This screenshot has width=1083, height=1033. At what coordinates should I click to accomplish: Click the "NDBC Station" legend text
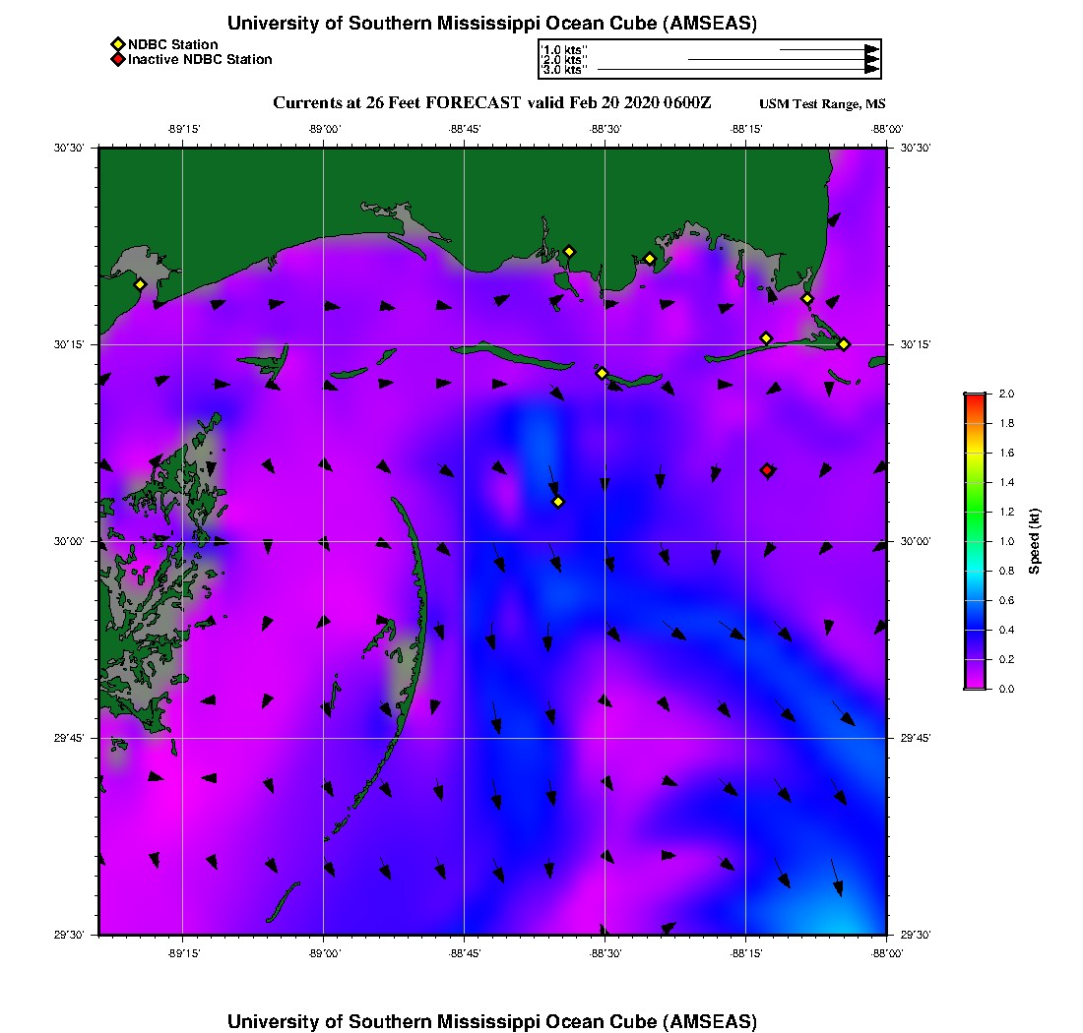172,44
